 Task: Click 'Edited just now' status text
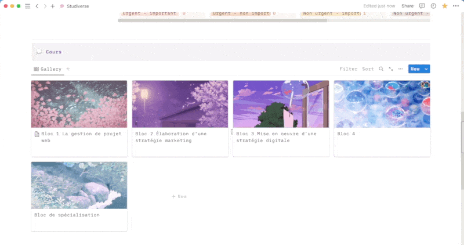click(x=379, y=6)
